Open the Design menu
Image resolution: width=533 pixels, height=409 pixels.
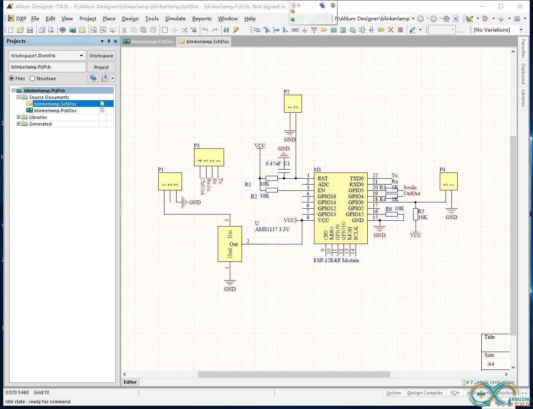pos(130,19)
